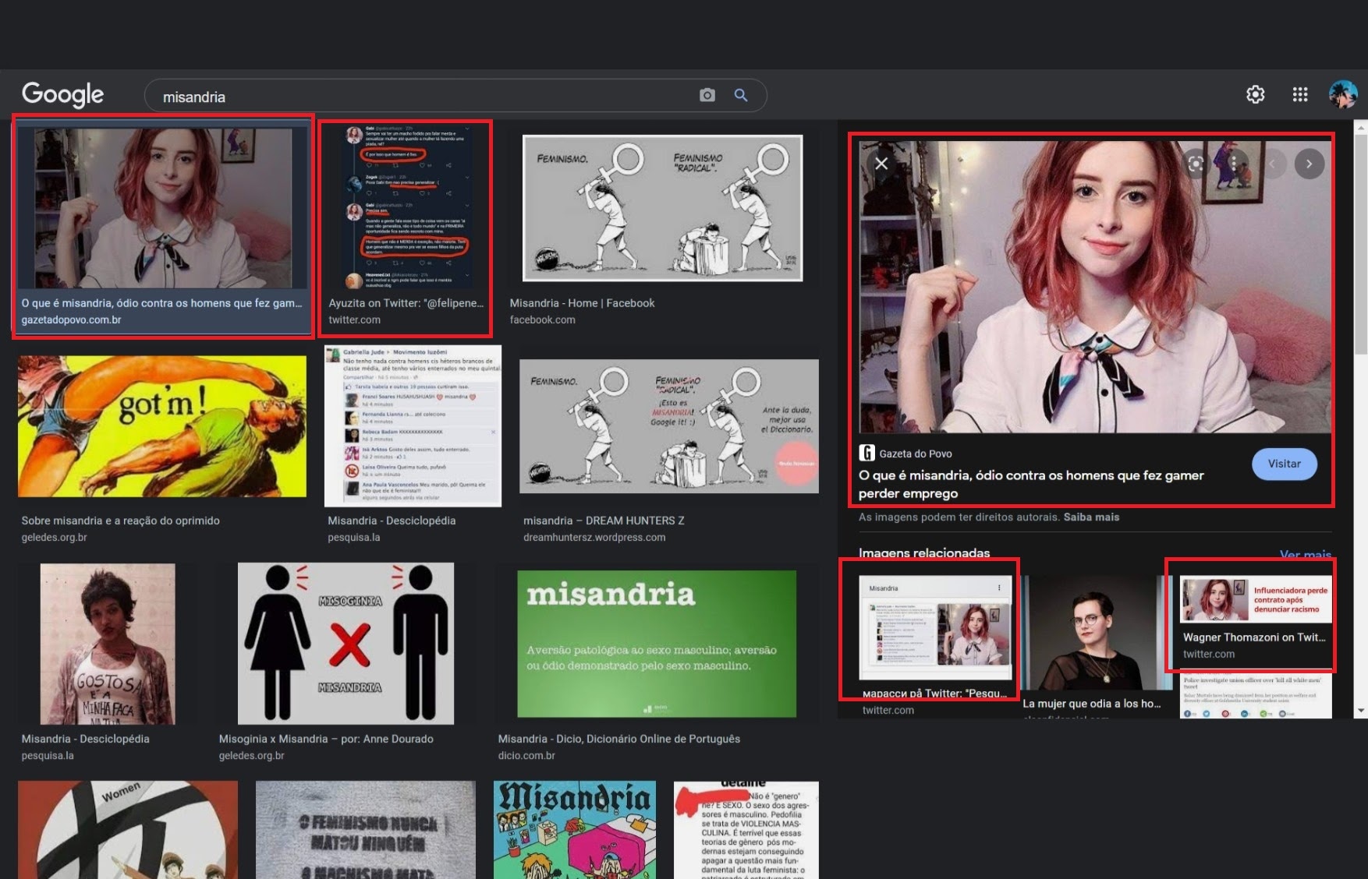Viewport: 1368px width, 879px height.
Task: Click the preview panel scrollbar thumb
Action: 1361,243
